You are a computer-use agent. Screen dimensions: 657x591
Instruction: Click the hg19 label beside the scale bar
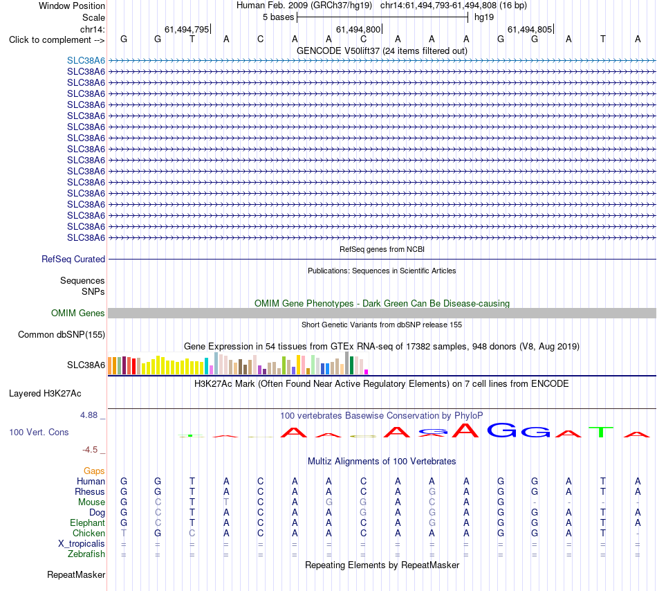point(484,17)
